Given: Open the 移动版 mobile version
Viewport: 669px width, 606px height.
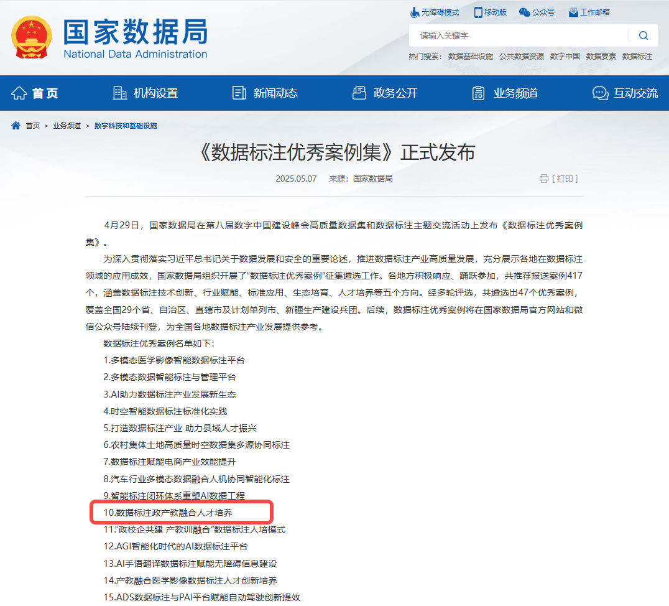Looking at the screenshot, I should (490, 12).
